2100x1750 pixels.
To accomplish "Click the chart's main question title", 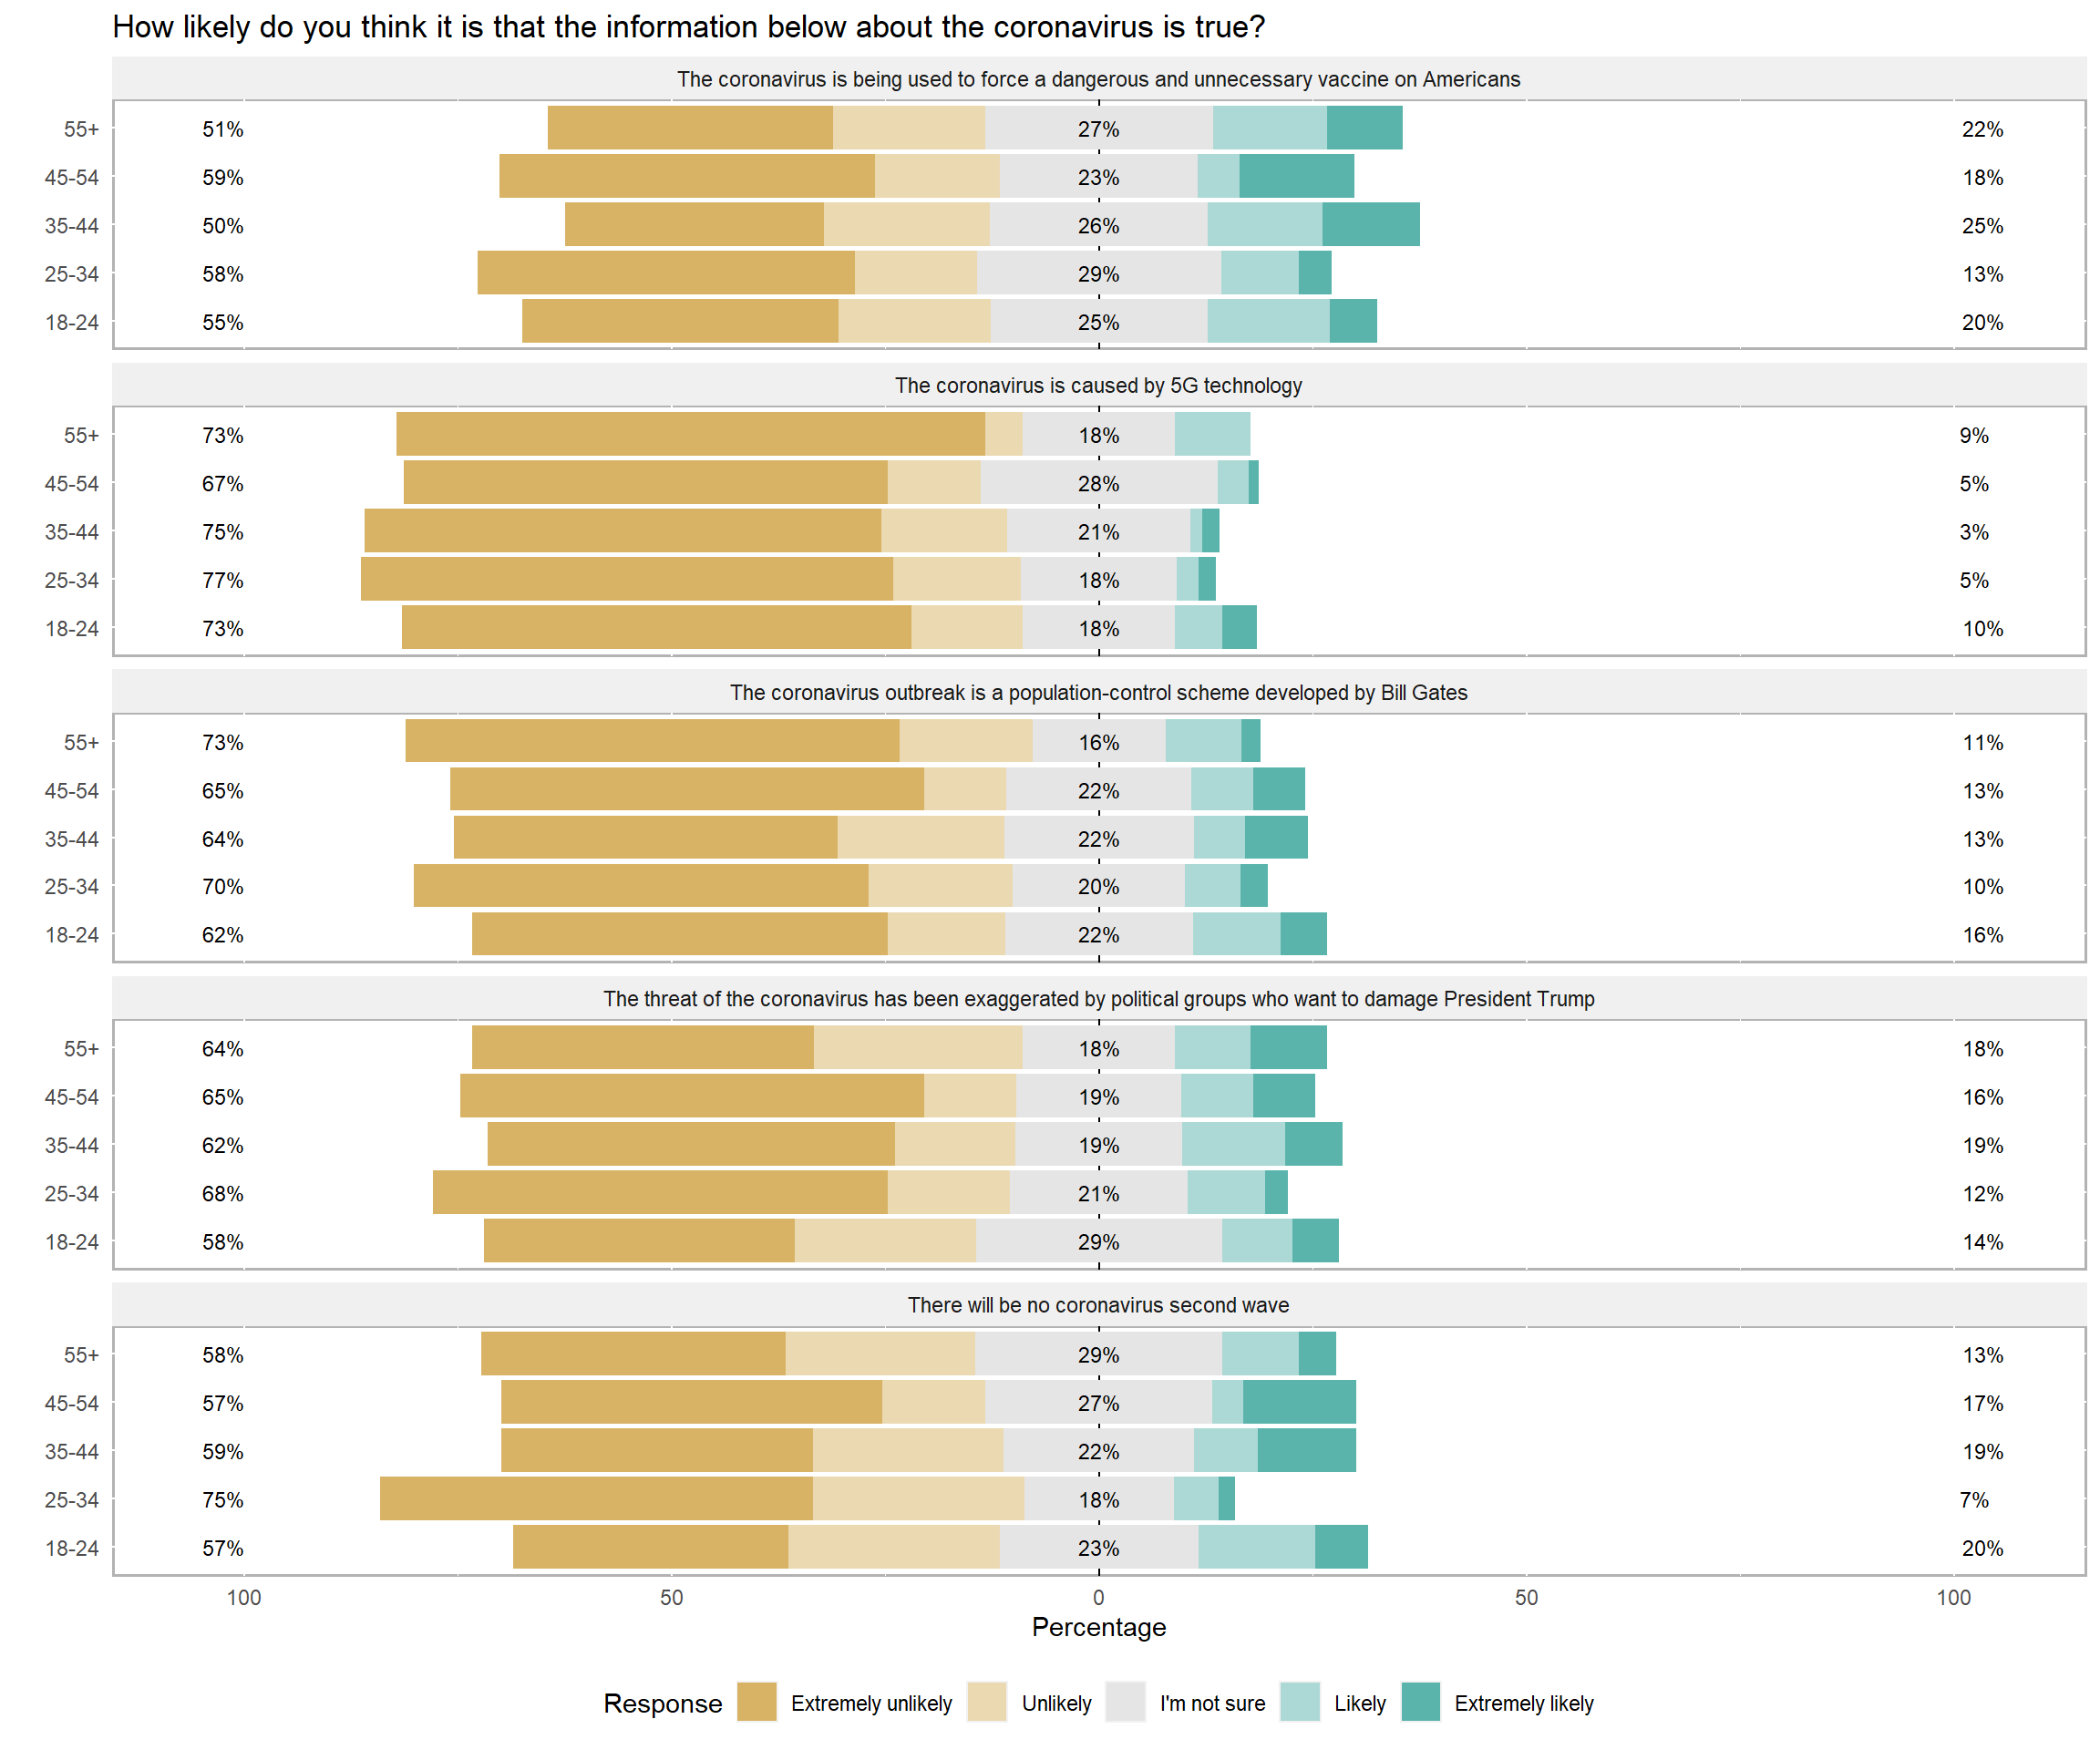I will 688,27.
